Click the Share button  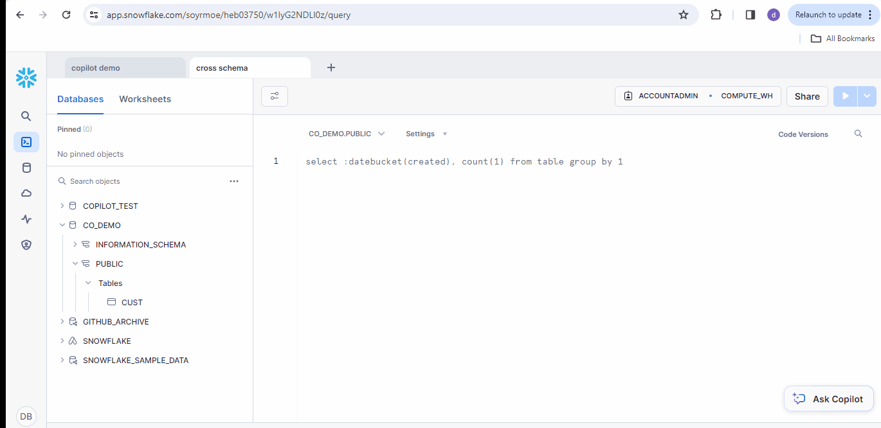pos(807,96)
